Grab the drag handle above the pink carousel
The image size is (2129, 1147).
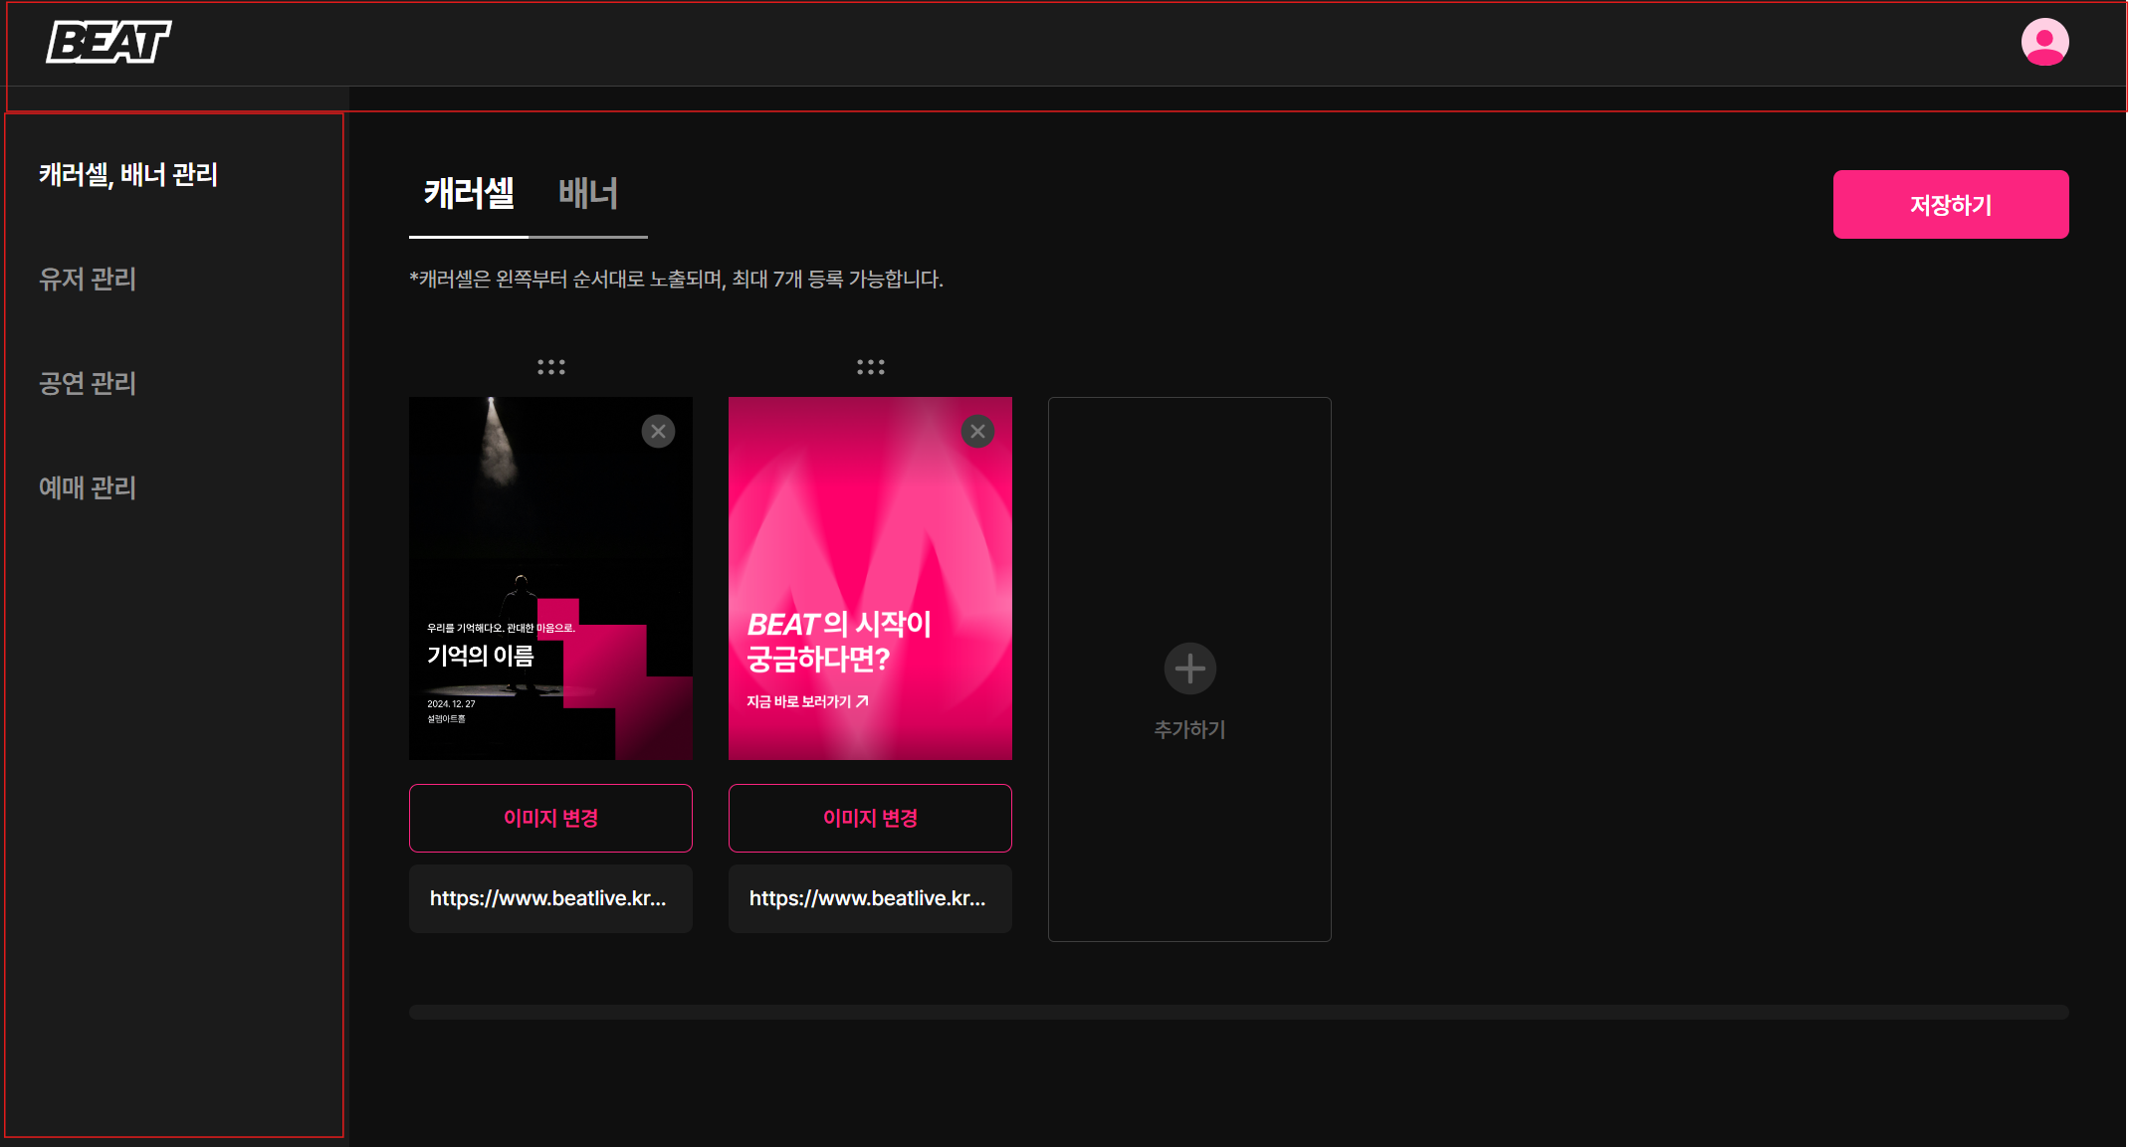click(870, 367)
